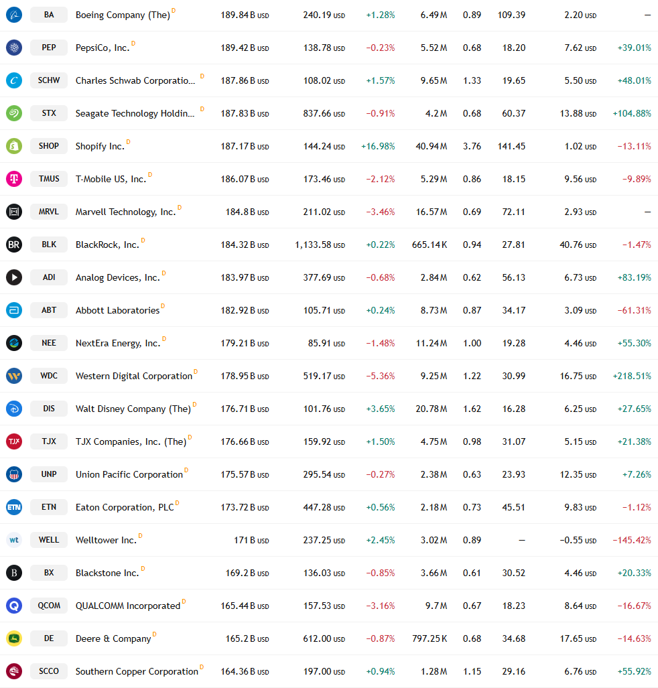Click the Southern Copper logo icon
This screenshot has width=658, height=688.
[x=14, y=671]
